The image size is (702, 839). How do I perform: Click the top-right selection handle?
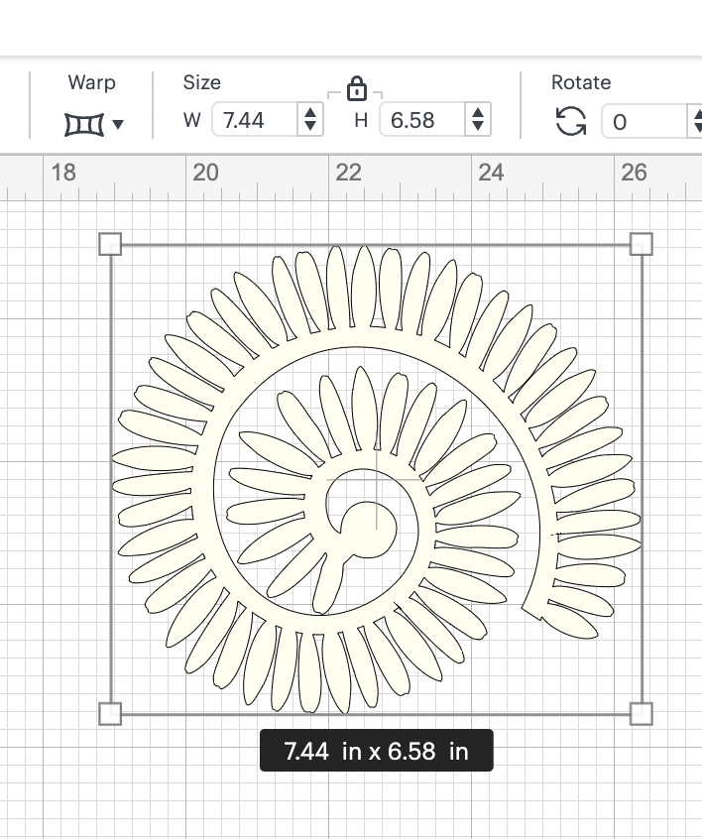pos(642,244)
